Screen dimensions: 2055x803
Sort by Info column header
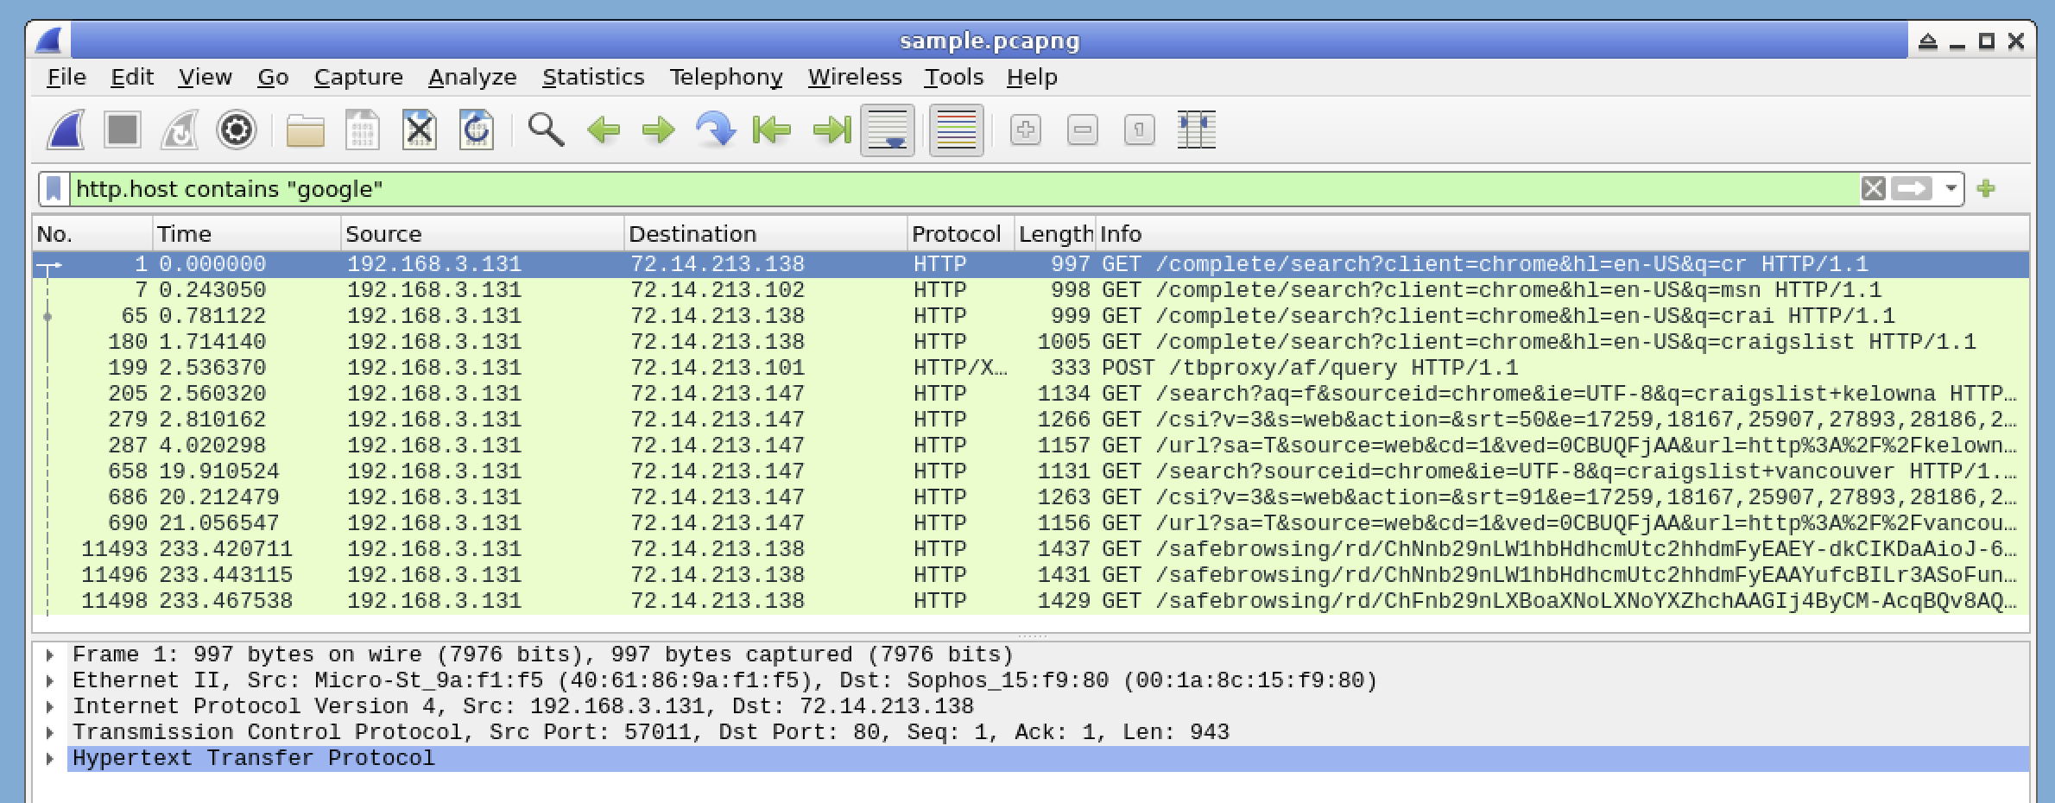point(1562,234)
